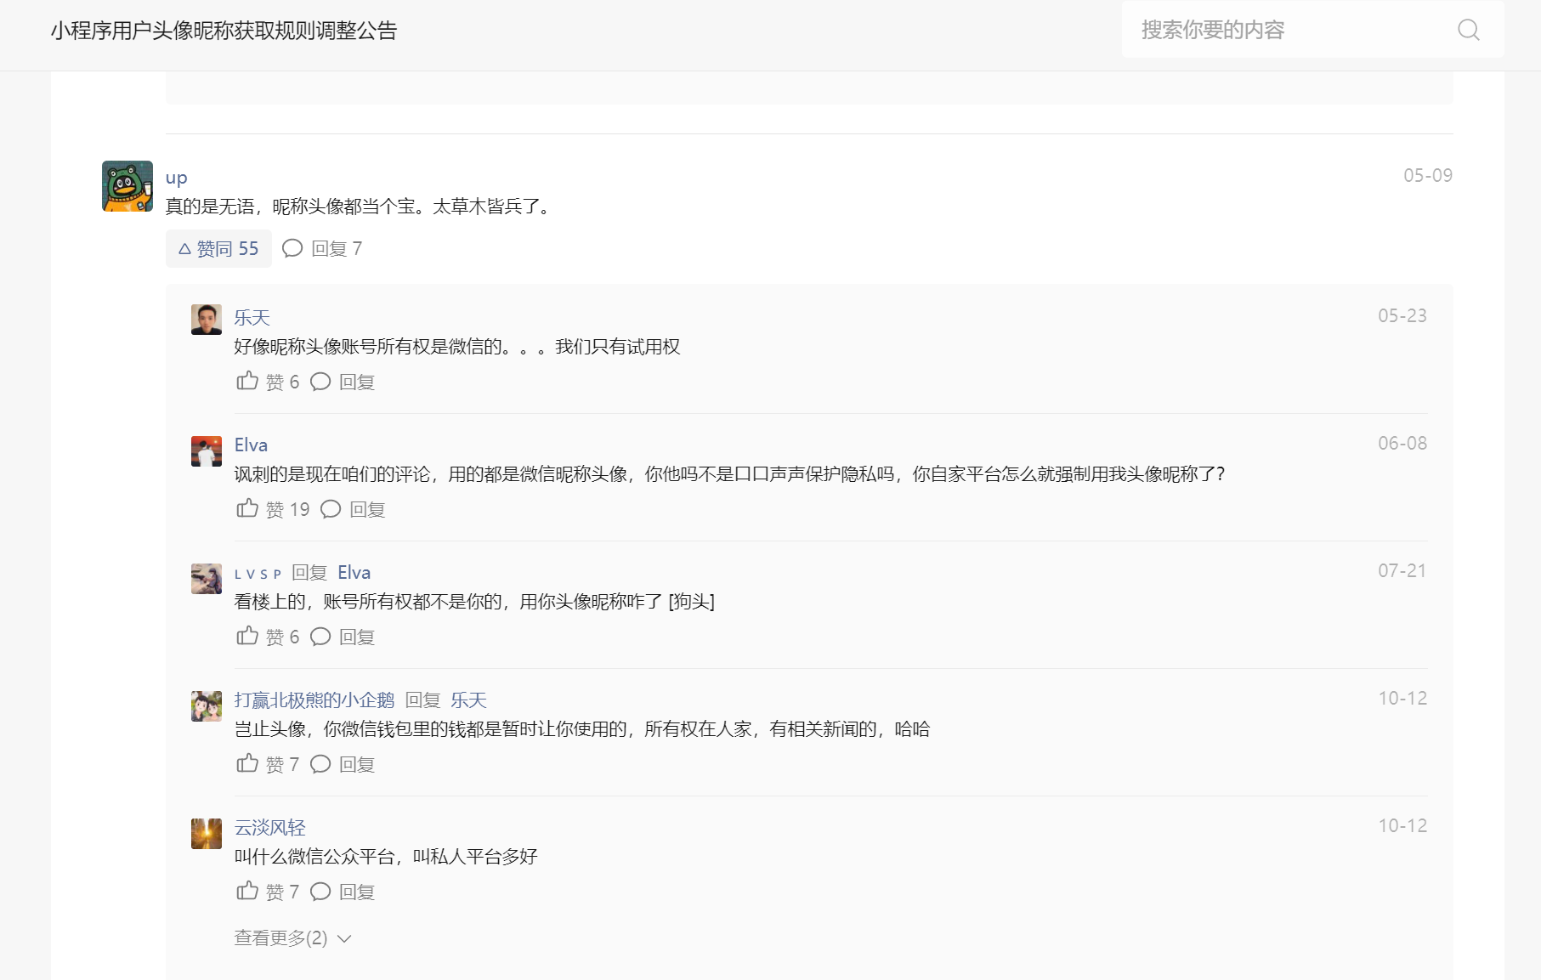The height and width of the screenshot is (980, 1541).
Task: Open Elva's avatar thumbnail
Action: tap(207, 451)
